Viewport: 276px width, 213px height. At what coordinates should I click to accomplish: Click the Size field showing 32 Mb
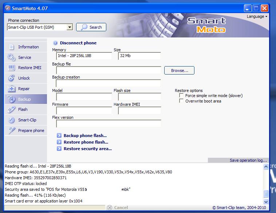click(x=139, y=56)
